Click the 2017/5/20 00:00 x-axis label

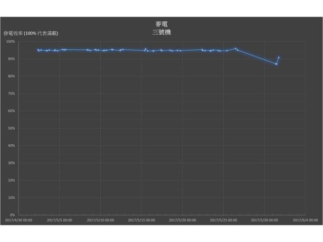tap(182, 220)
